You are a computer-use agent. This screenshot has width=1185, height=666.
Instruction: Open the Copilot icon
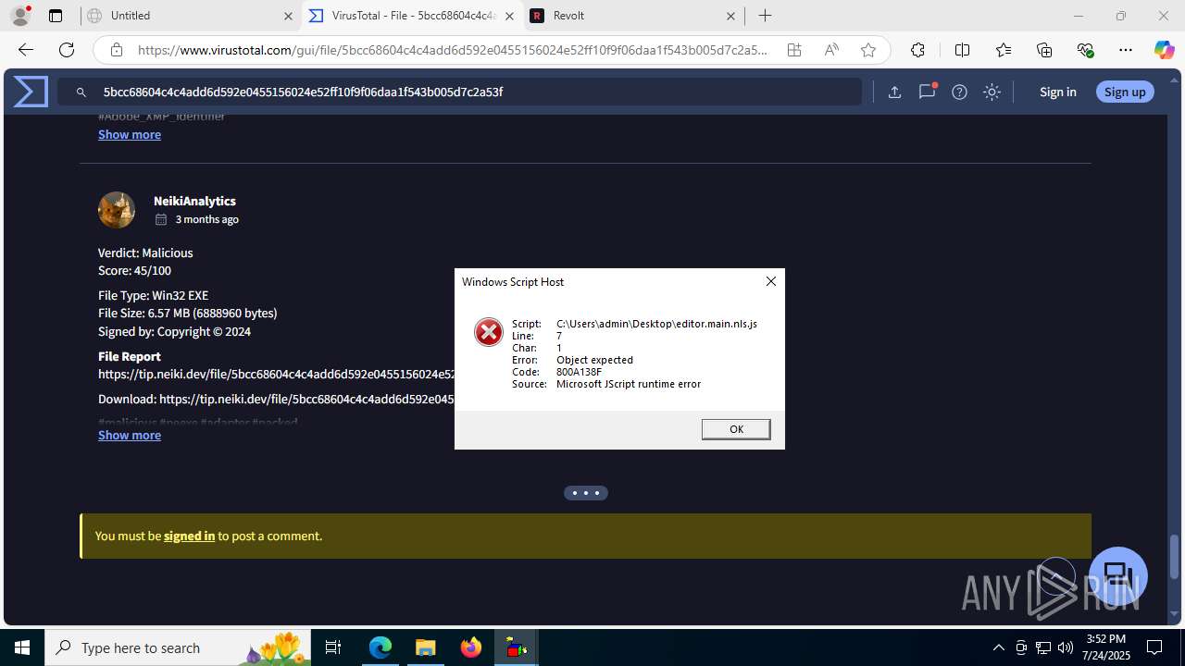tap(1164, 50)
